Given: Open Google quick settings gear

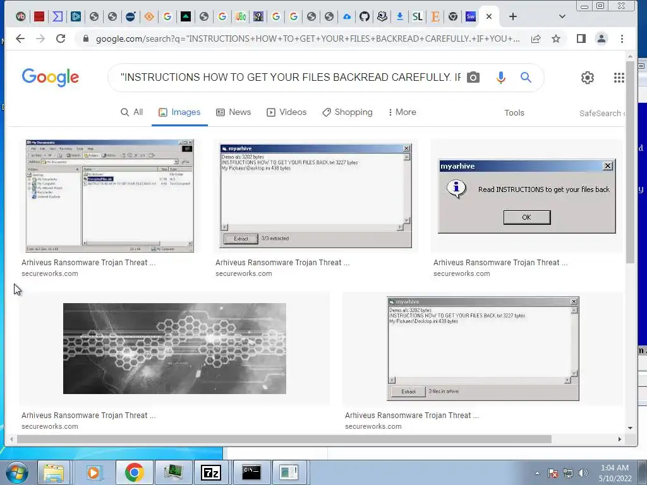Looking at the screenshot, I should coord(588,78).
